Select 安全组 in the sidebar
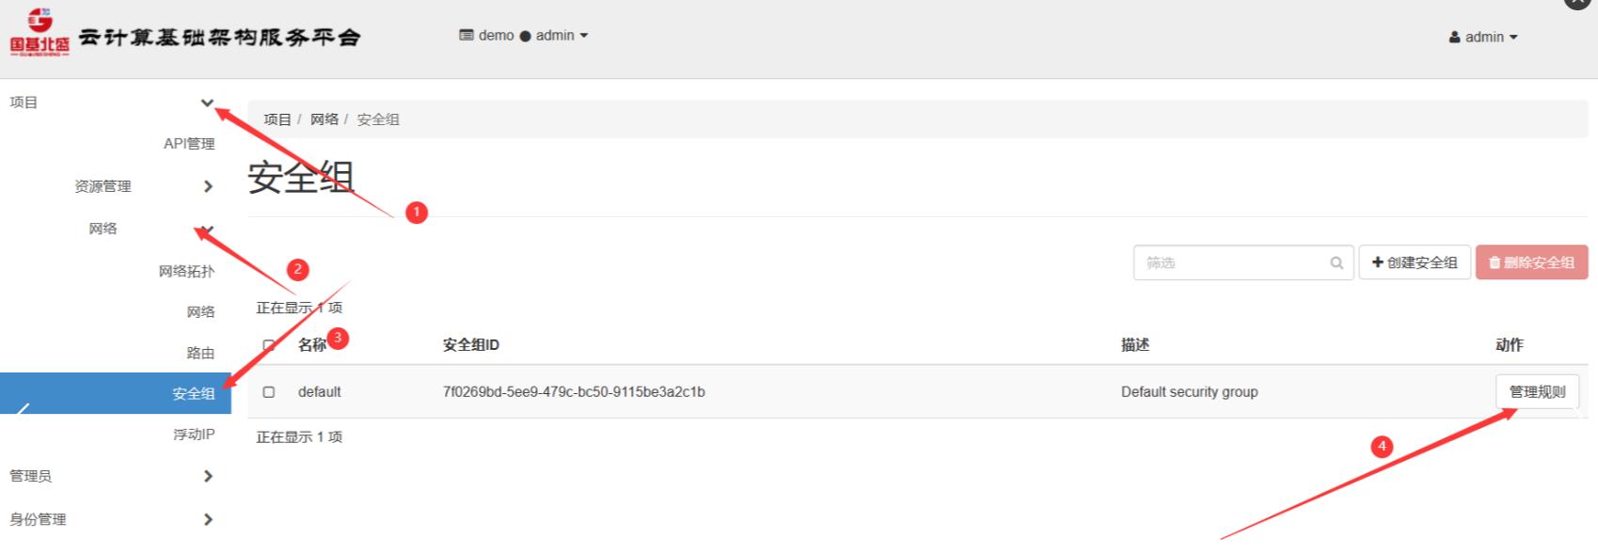1598x554 pixels. click(x=116, y=393)
